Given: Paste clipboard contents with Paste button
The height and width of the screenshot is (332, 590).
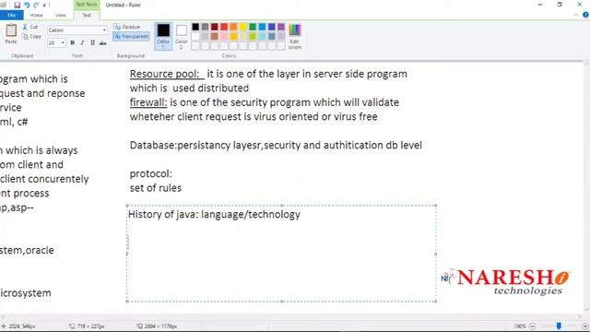Looking at the screenshot, I should (x=11, y=34).
